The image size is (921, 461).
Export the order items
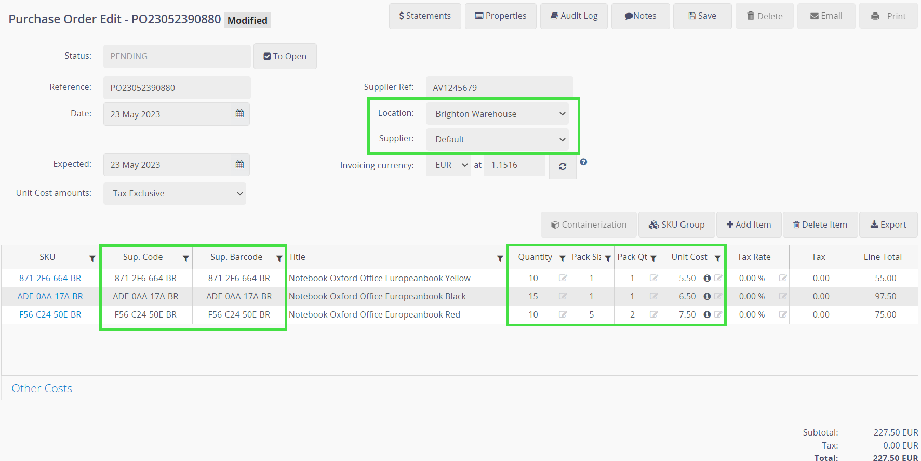(x=888, y=225)
